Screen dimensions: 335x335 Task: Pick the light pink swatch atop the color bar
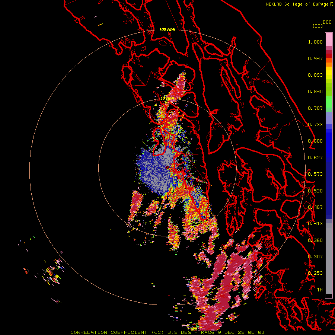[x=329, y=39]
